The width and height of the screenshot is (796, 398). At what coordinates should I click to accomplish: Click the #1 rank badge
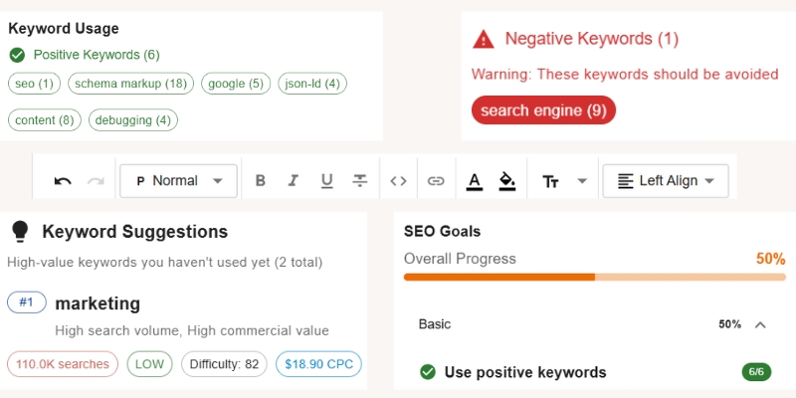[27, 302]
